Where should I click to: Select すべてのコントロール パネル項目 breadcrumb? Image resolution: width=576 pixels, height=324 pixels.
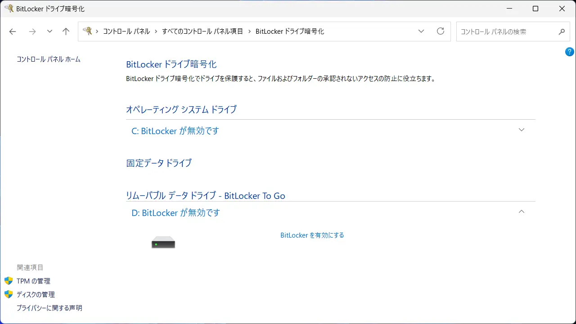coord(202,31)
